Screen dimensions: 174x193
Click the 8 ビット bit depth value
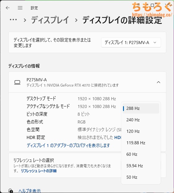pos(84,114)
